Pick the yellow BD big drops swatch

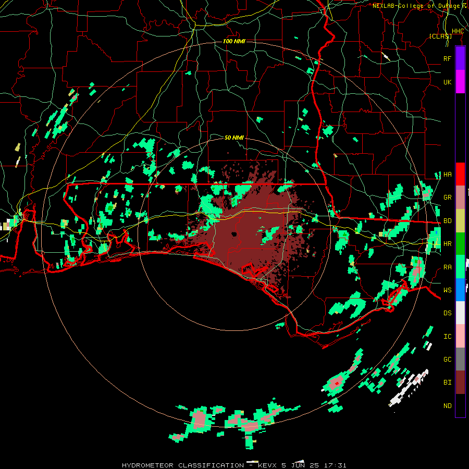pos(460,220)
